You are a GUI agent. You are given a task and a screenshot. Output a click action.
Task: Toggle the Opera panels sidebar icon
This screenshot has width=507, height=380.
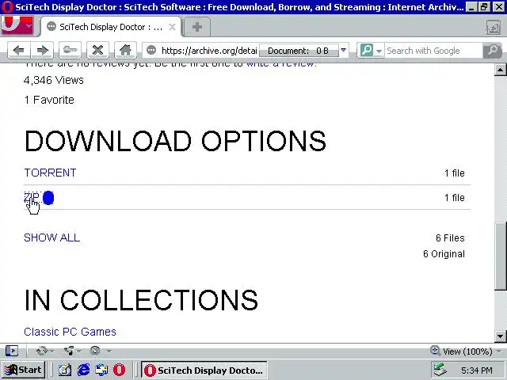[12, 351]
